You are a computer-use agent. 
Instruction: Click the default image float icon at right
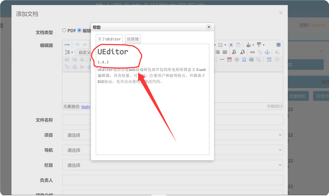click(x=277, y=52)
